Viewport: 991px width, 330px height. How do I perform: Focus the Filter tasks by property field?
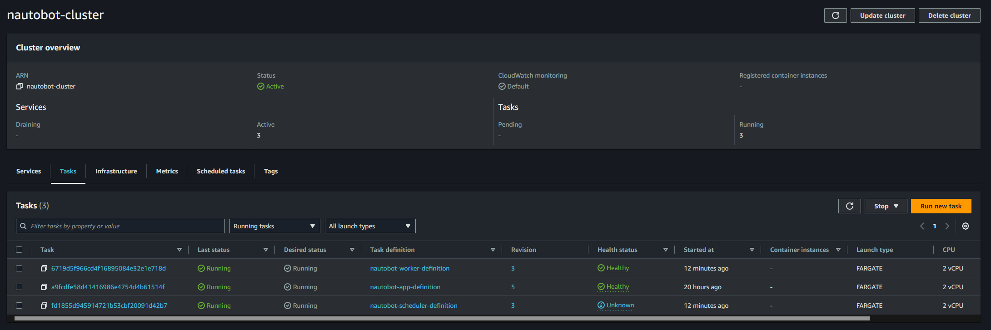120,226
